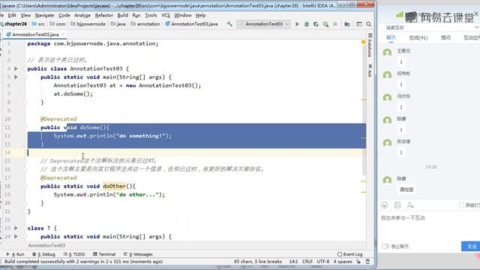Click the bjpowernode breadcrumb folder
Screen dimensions: 480x270
click(88, 24)
